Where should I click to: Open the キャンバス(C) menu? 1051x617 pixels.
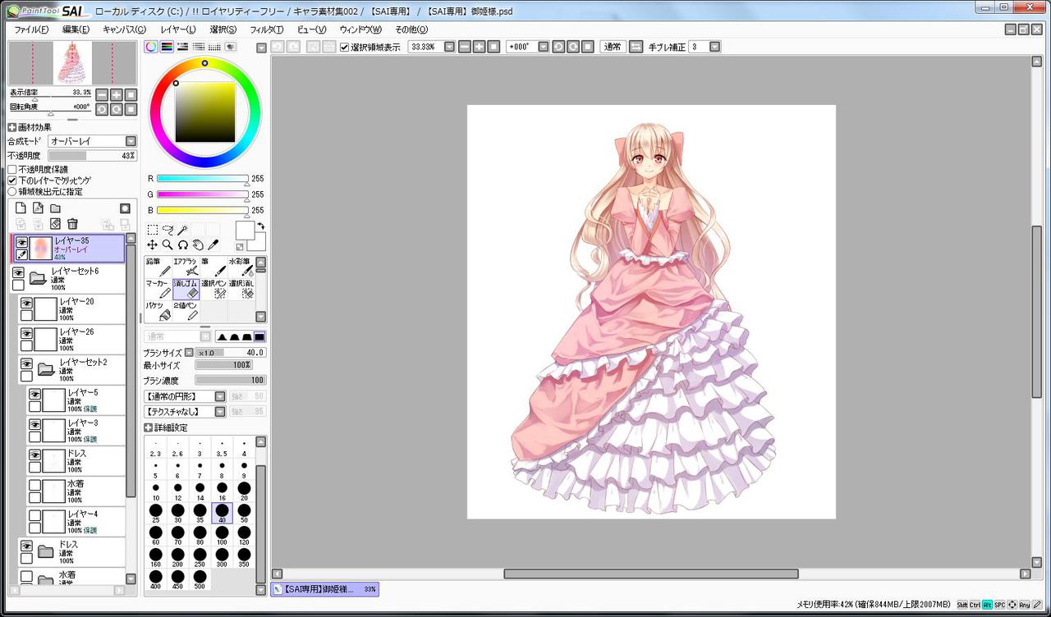(125, 30)
